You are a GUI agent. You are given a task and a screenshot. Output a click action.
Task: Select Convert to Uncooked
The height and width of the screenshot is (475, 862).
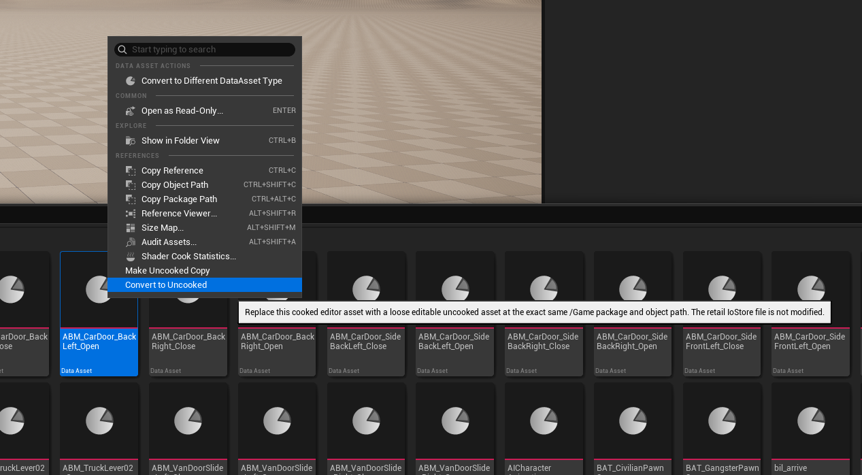(205, 285)
